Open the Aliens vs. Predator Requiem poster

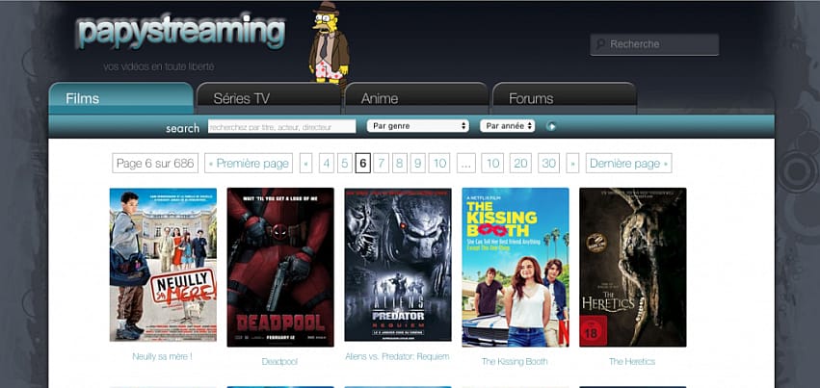point(398,265)
